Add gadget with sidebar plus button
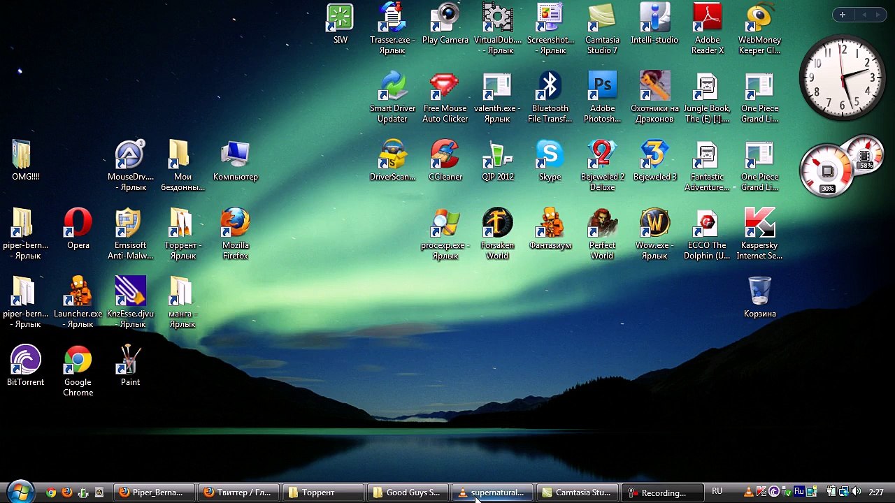 pos(843,15)
